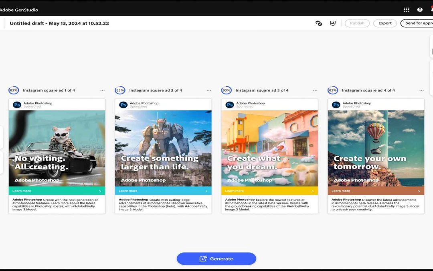
Task: Click the comments check icon
Action: 319,23
